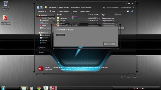Open File Explorer from the taskbar
The height and width of the screenshot is (90, 161).
point(24,88)
